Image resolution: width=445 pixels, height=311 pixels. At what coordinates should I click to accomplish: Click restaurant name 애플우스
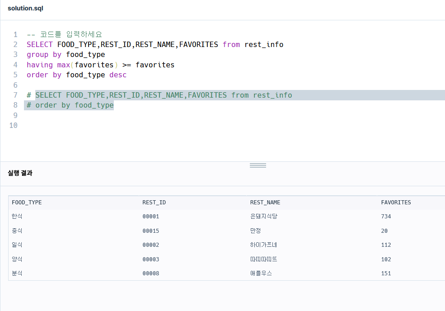[261, 273]
